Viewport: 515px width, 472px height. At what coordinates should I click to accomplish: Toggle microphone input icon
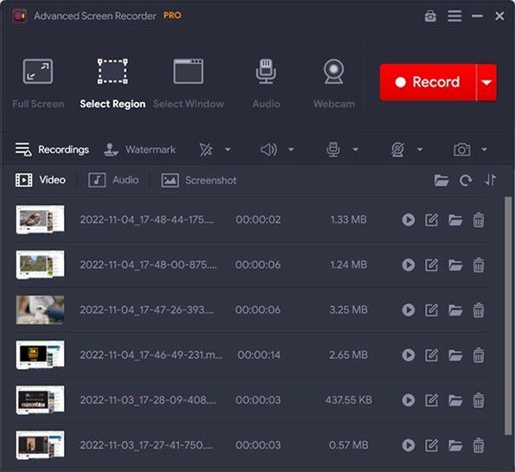(x=333, y=150)
